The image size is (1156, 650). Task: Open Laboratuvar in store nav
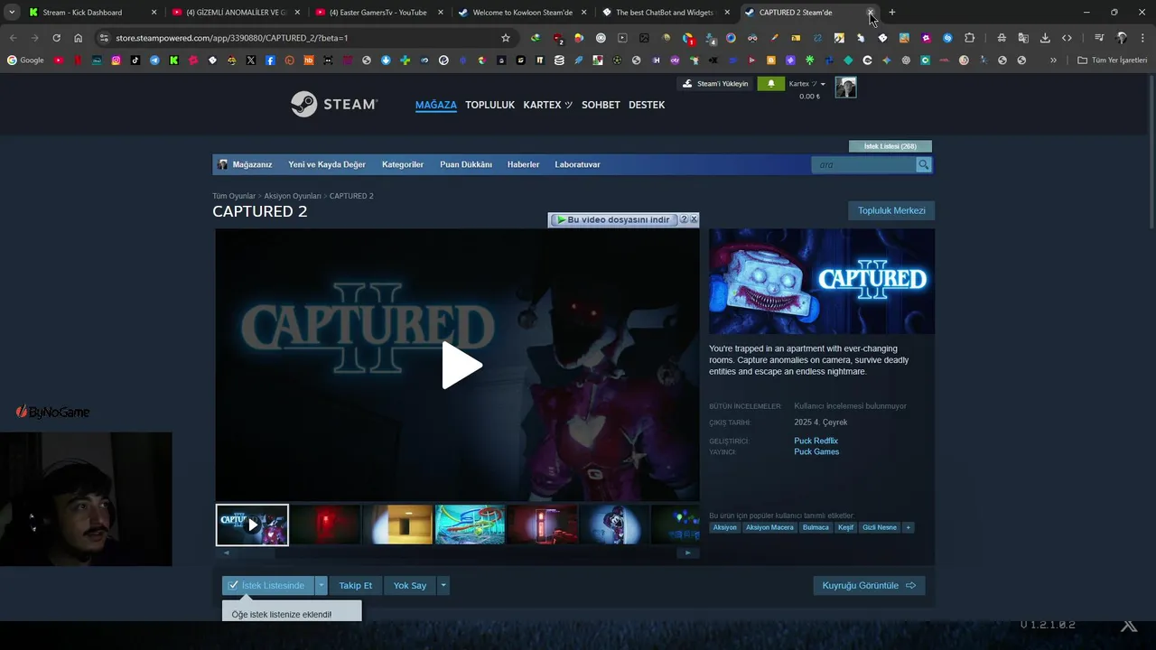(577, 164)
